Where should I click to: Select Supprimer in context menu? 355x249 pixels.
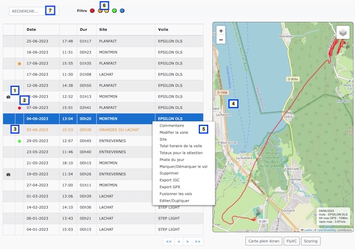[x=169, y=173]
